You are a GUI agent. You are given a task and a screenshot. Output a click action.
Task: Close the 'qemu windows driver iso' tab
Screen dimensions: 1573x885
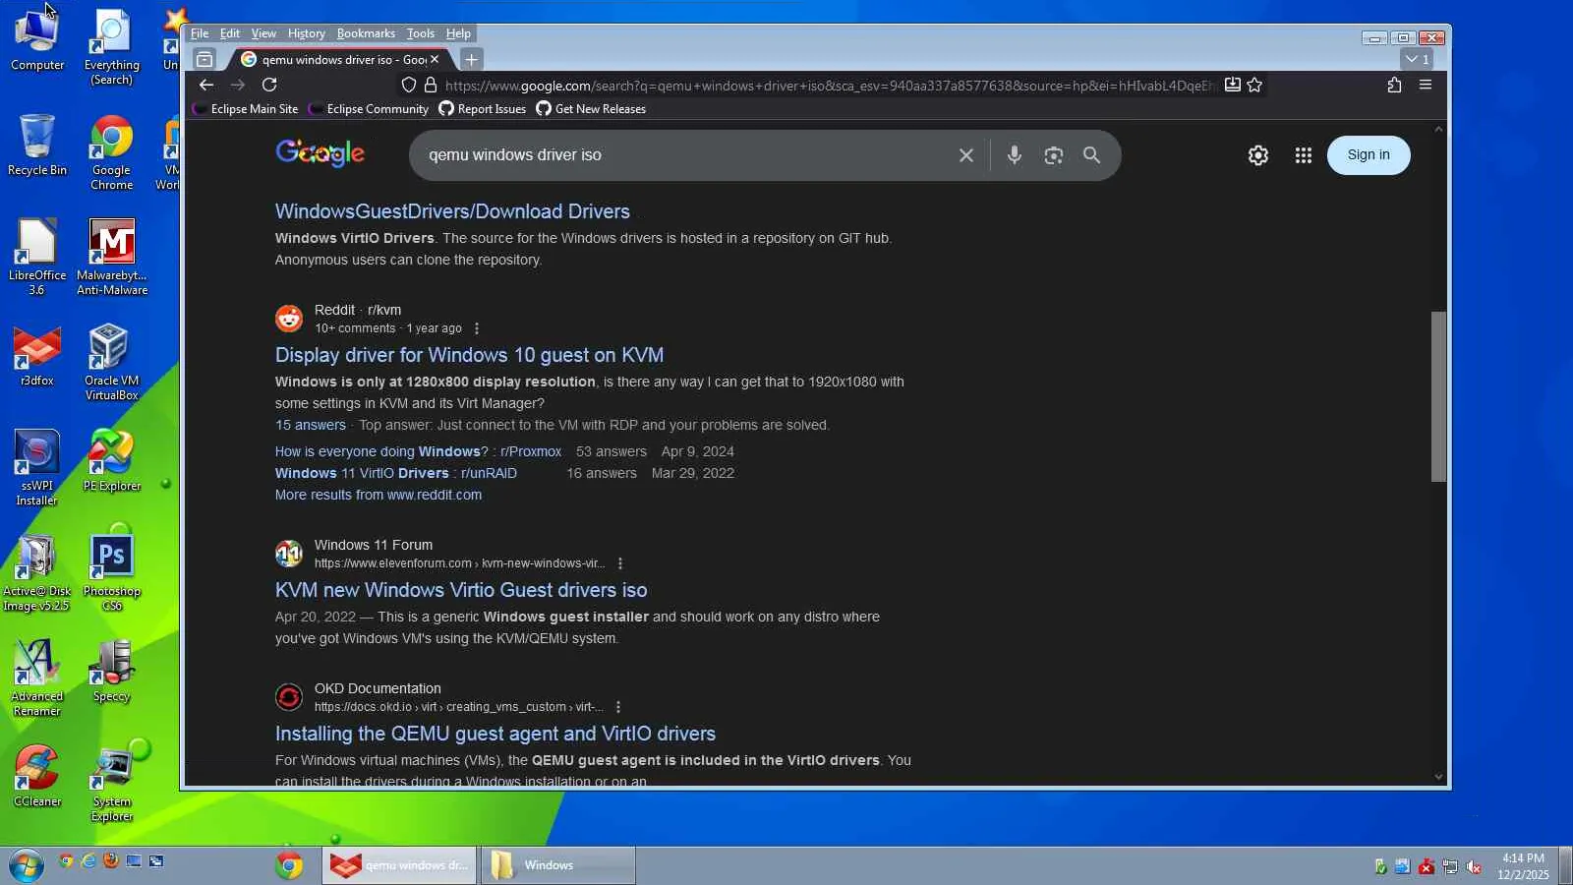pos(435,60)
